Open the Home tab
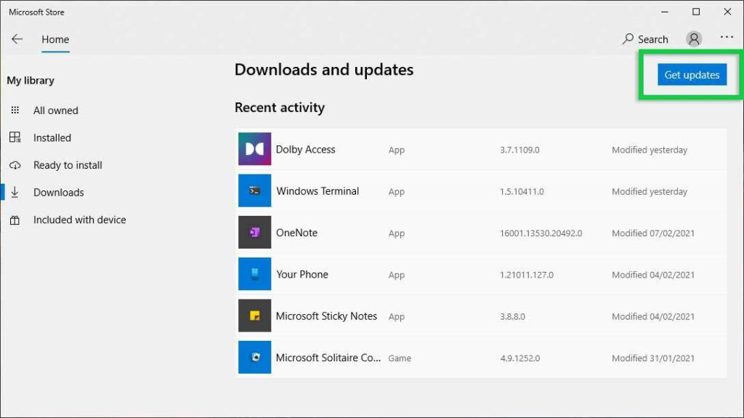744x418 pixels. pos(55,39)
